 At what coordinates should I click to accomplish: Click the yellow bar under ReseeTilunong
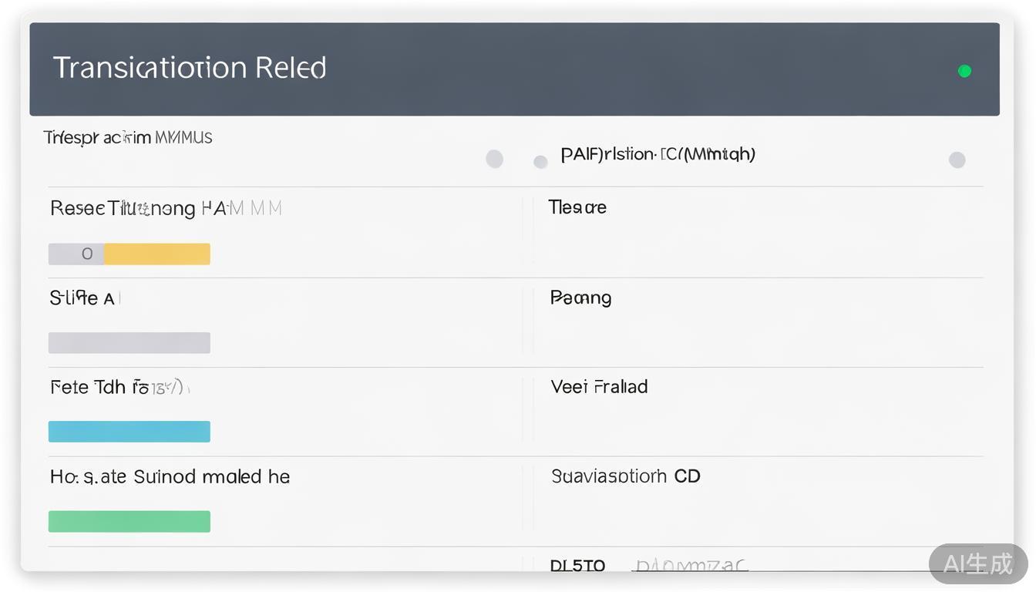point(157,254)
